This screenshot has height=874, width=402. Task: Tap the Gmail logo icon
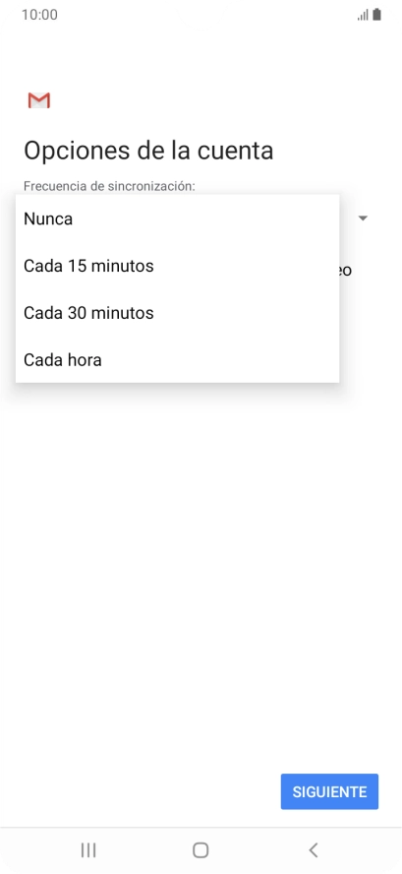tap(39, 100)
